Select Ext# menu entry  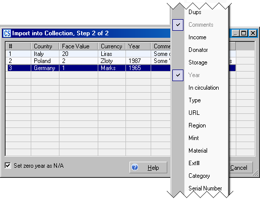(194, 163)
